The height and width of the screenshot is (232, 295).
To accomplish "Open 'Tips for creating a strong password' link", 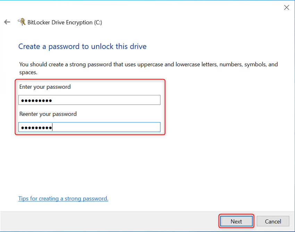I will [63, 199].
